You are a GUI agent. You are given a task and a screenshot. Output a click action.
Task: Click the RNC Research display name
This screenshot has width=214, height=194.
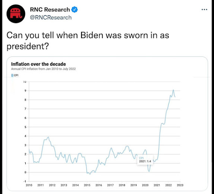50,10
